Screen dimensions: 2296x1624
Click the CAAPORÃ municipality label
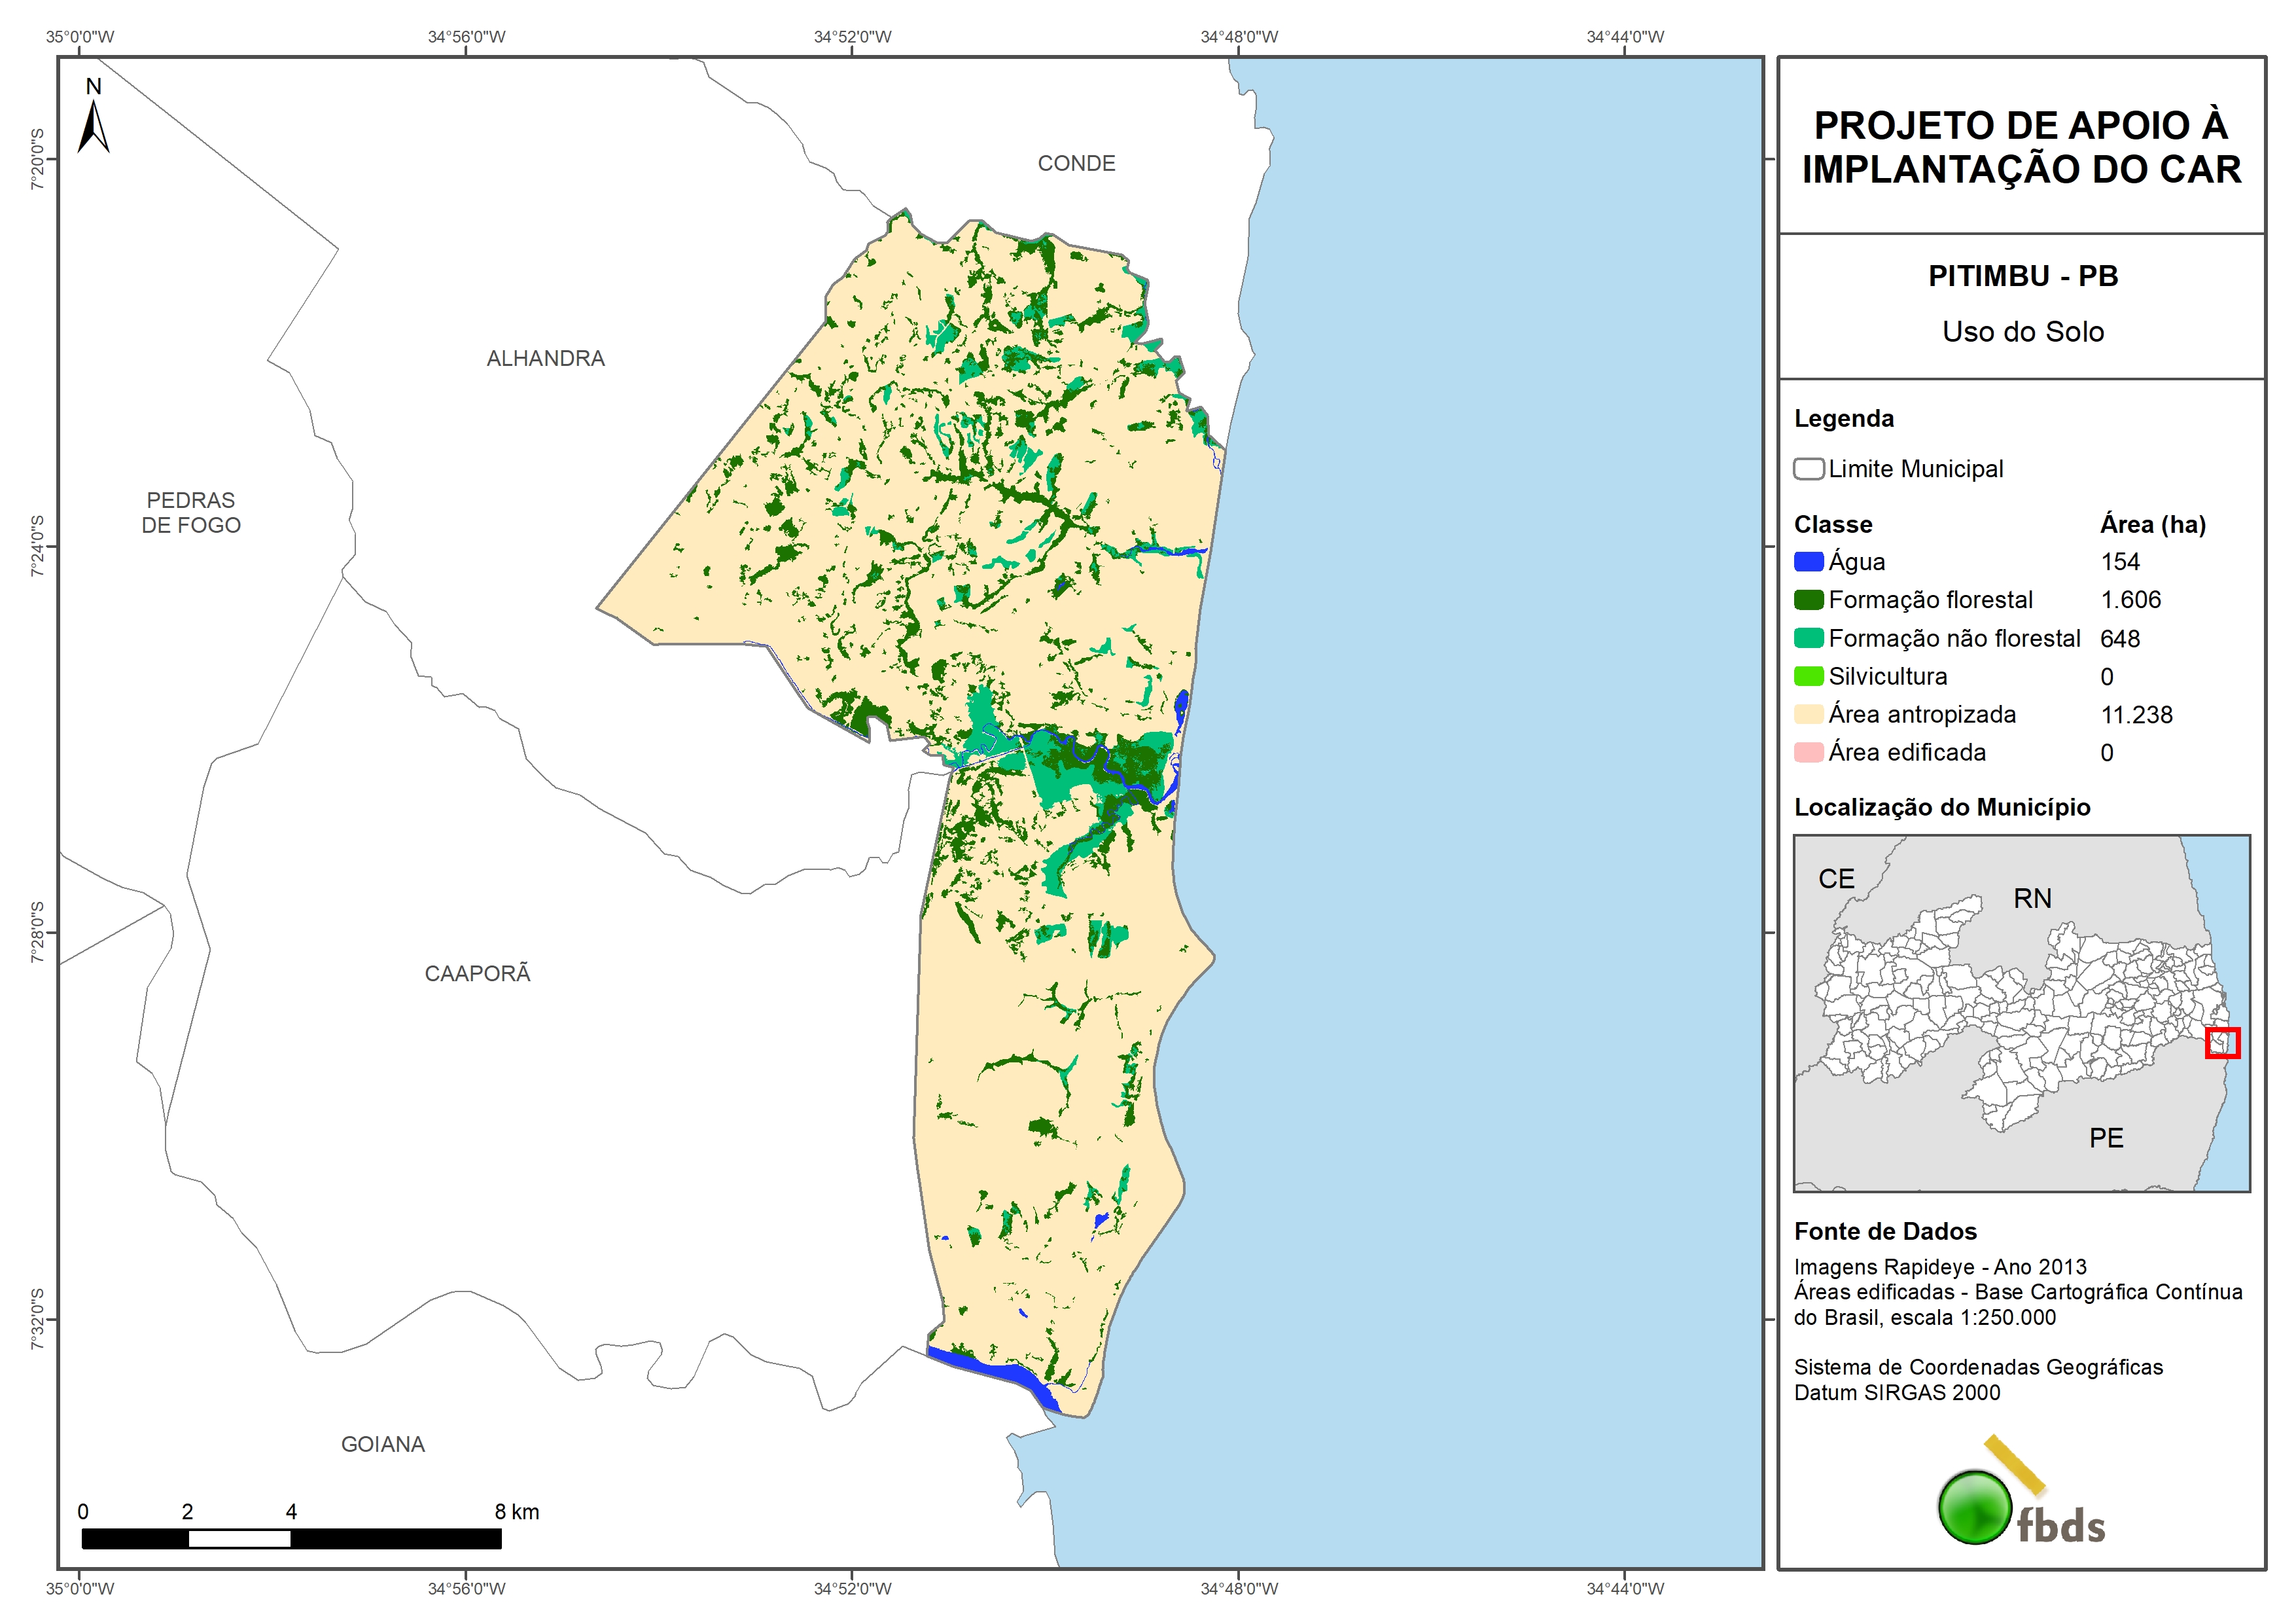(x=477, y=973)
